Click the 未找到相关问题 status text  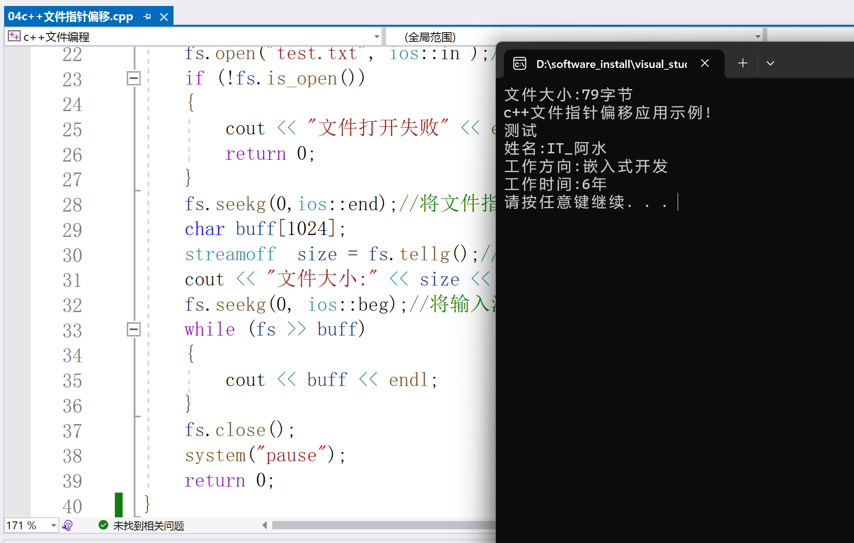click(x=148, y=526)
